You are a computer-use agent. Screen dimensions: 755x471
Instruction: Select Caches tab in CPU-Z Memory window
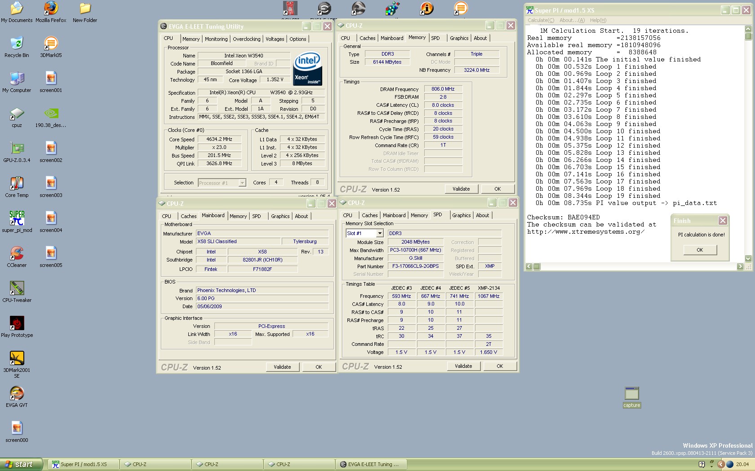[367, 38]
